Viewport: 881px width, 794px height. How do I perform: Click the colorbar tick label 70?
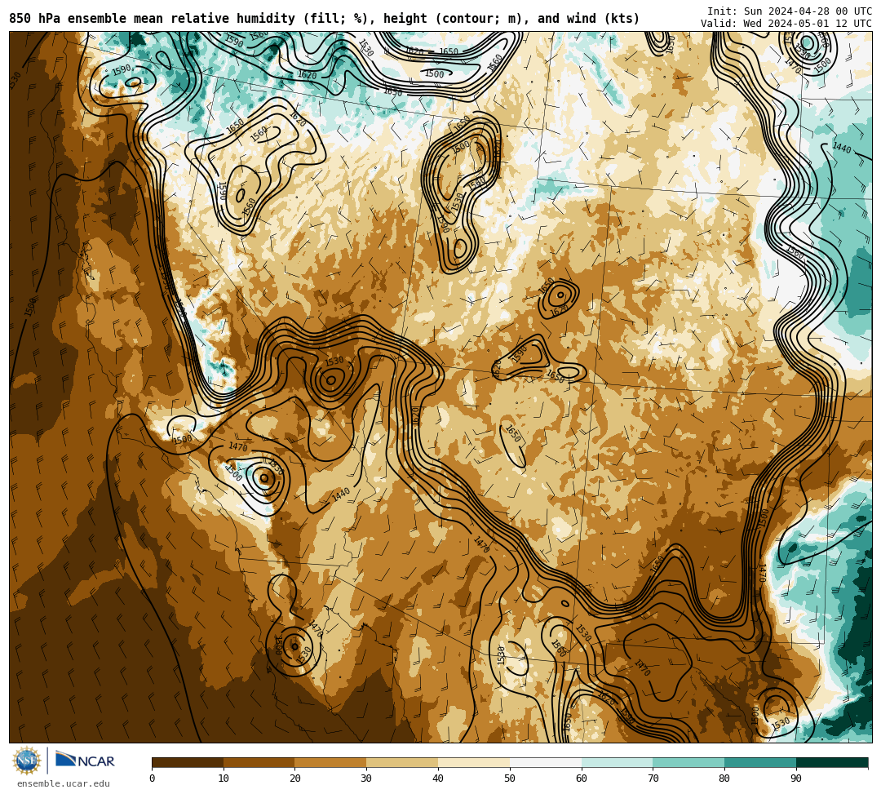[653, 778]
